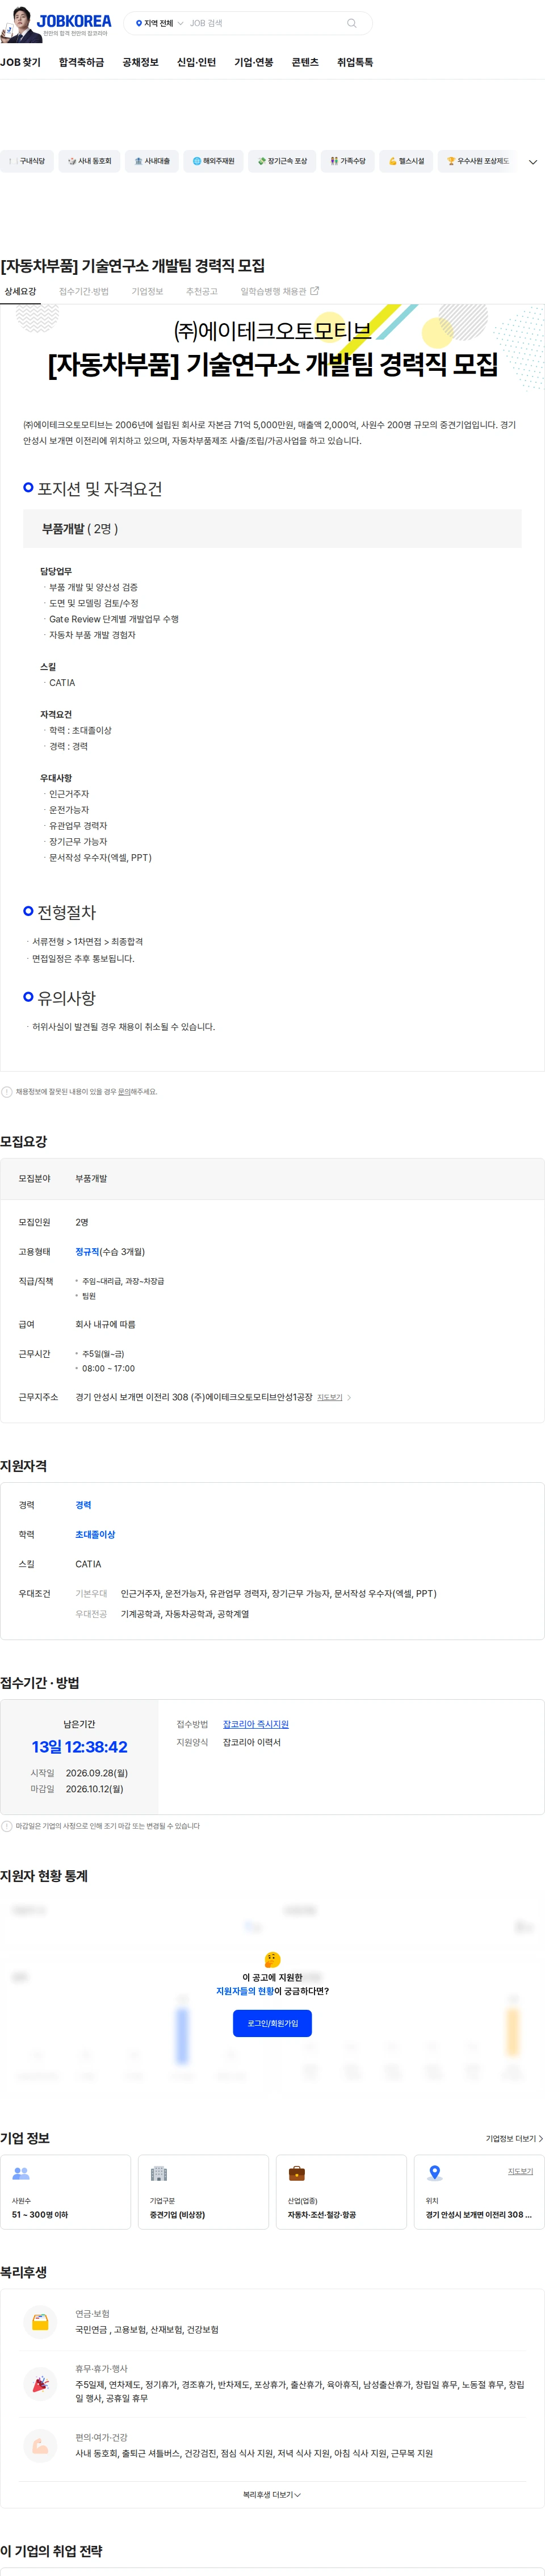Viewport: 545px width, 2576px height.
Task: Click the 위치 map pin icon
Action: click(434, 2173)
